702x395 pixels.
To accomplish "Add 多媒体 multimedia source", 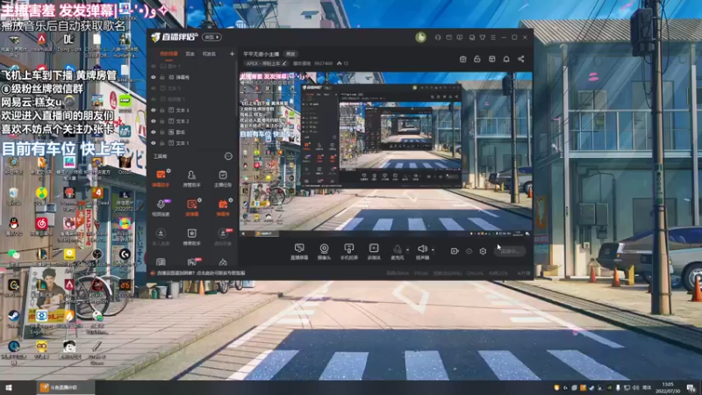I will (x=374, y=251).
